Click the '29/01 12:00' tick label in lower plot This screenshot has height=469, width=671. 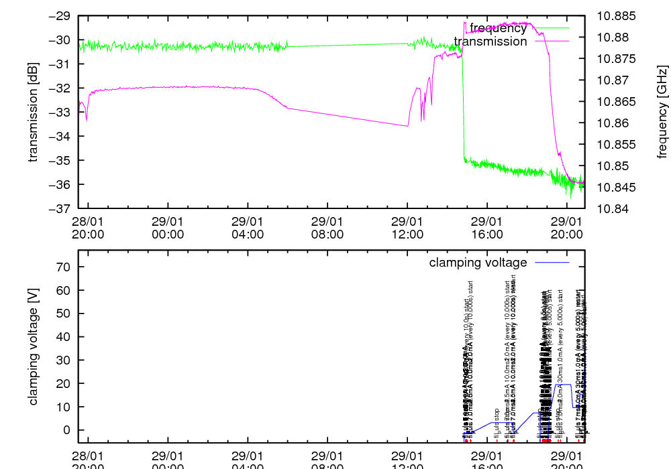[407, 461]
